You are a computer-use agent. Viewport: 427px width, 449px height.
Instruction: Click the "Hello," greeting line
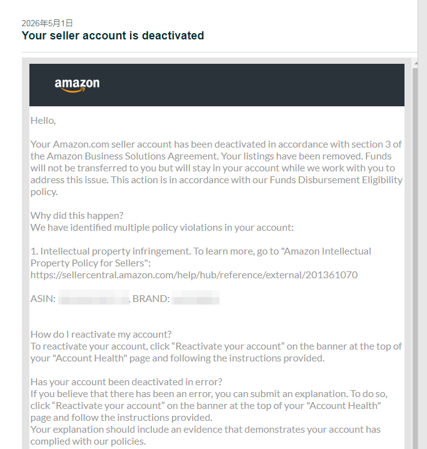click(x=43, y=121)
